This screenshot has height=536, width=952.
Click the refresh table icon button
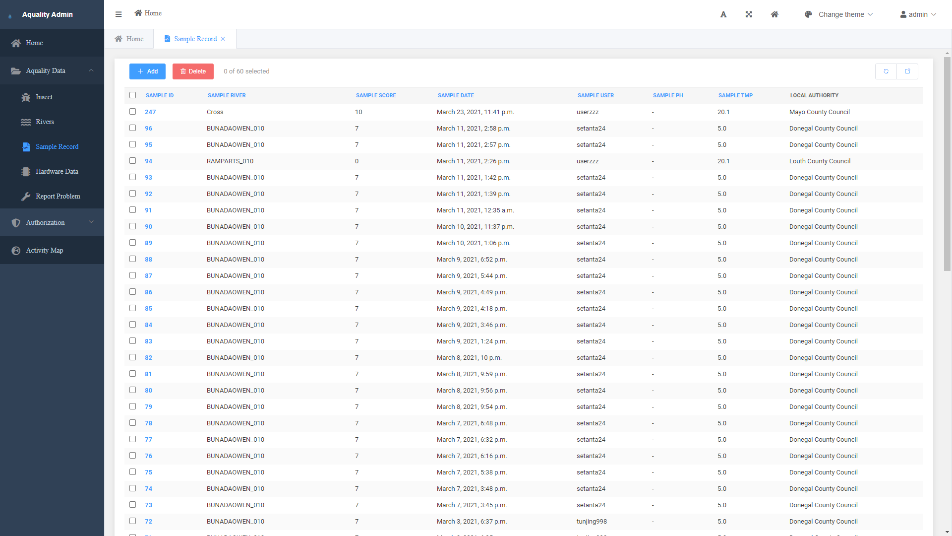(886, 71)
